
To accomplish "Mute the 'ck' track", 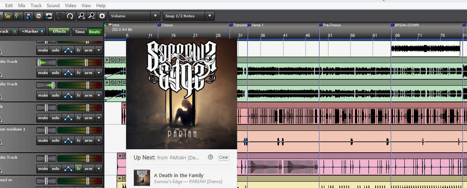I will pyautogui.click(x=43, y=118).
